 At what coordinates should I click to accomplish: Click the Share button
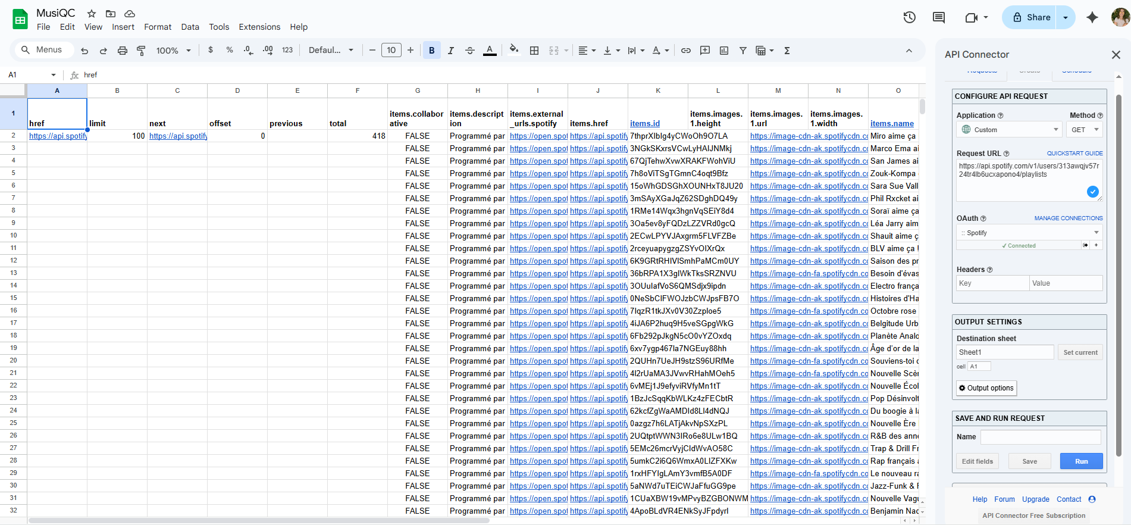1030,17
